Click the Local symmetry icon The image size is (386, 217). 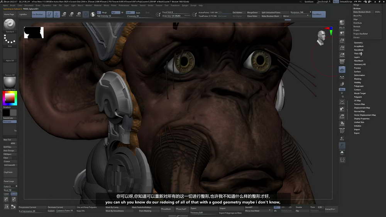click(x=342, y=77)
